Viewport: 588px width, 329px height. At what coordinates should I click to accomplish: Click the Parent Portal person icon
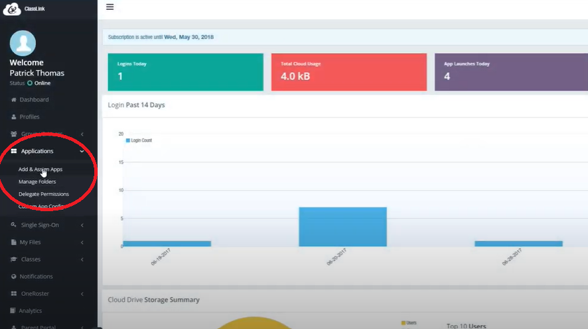[14, 327]
